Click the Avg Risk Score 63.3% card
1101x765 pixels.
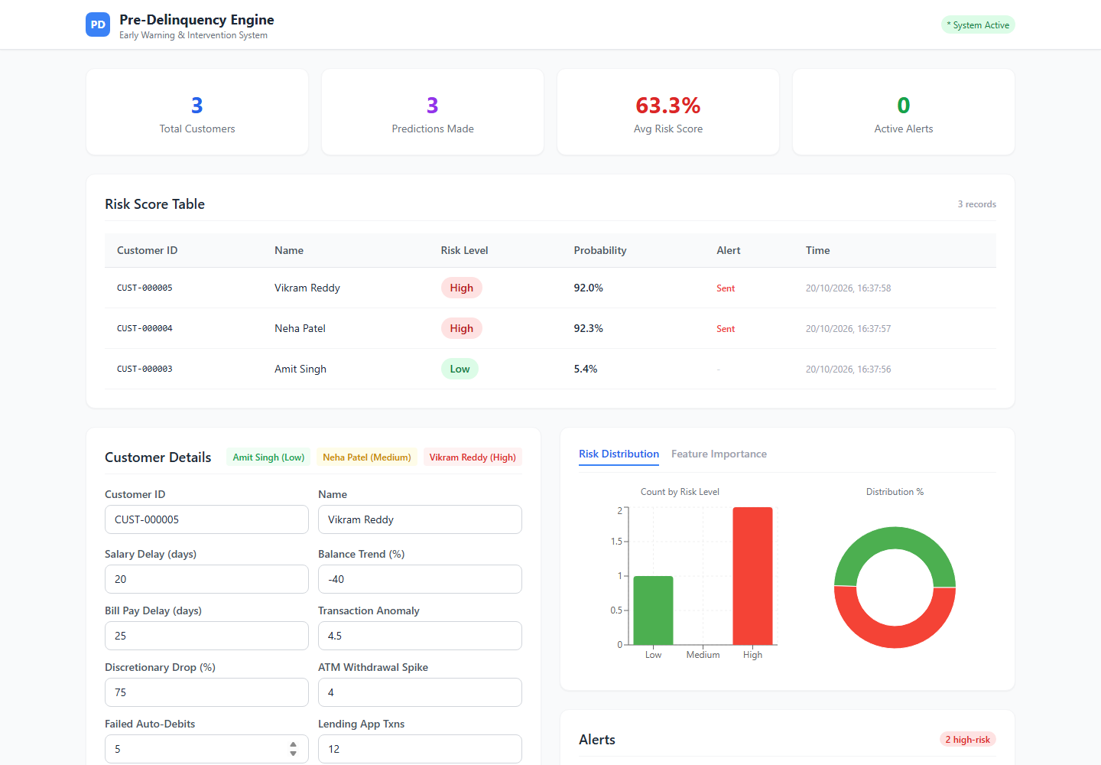(668, 112)
